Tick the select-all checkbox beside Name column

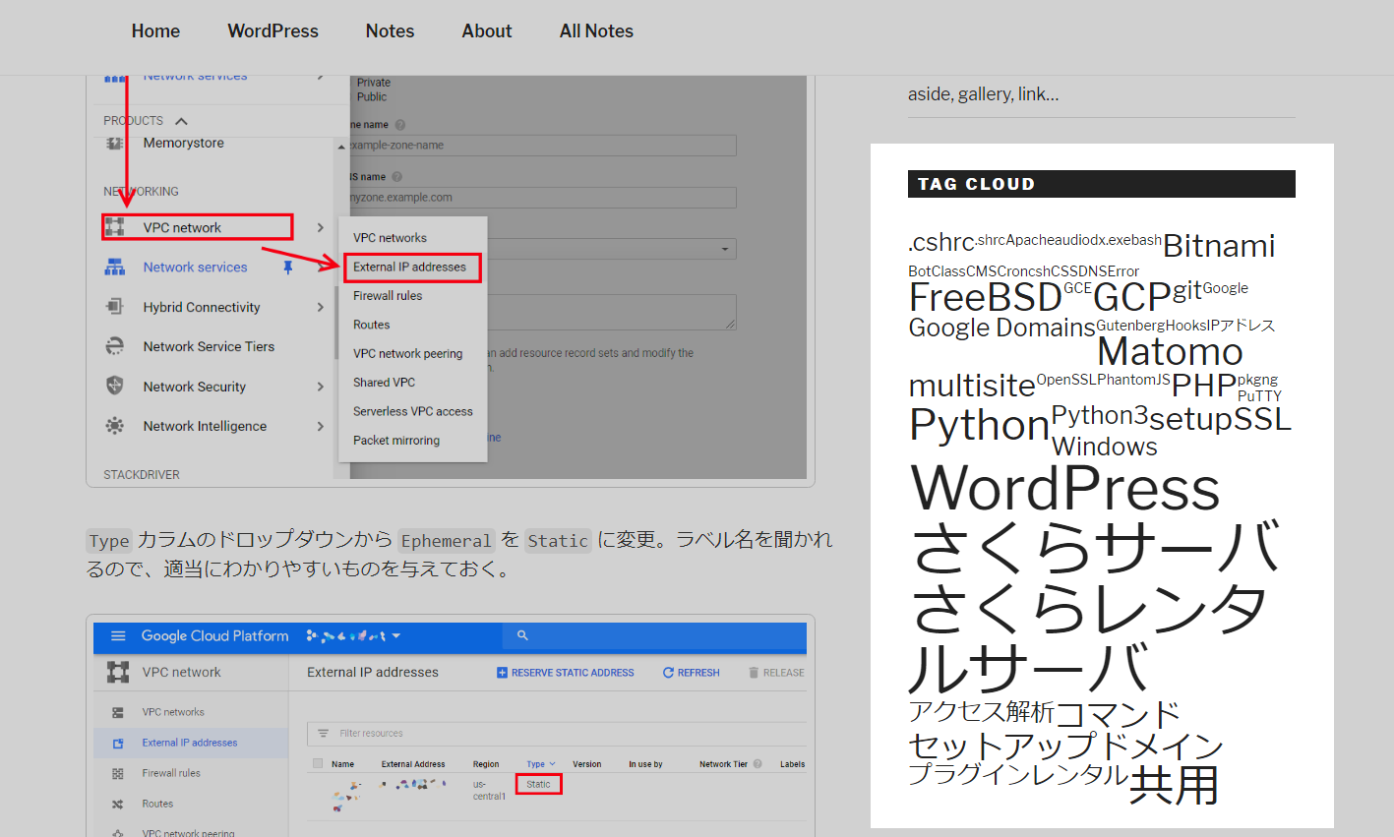coord(317,763)
